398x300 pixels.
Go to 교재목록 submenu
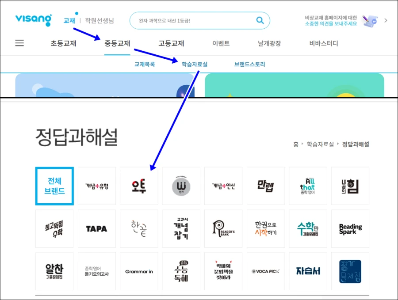[145, 65]
